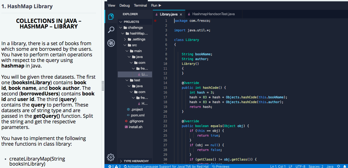This screenshot has height=168, width=348.
Task: Click Ln 1, Col 1 in status bar
Action: [x=278, y=166]
